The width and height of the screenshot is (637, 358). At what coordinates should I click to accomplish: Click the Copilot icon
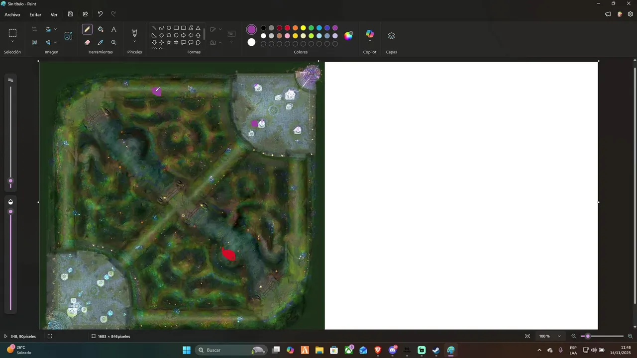370,33
